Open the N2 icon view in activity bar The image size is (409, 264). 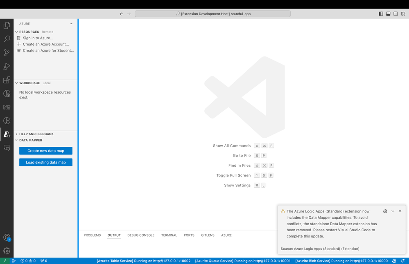click(x=7, y=107)
